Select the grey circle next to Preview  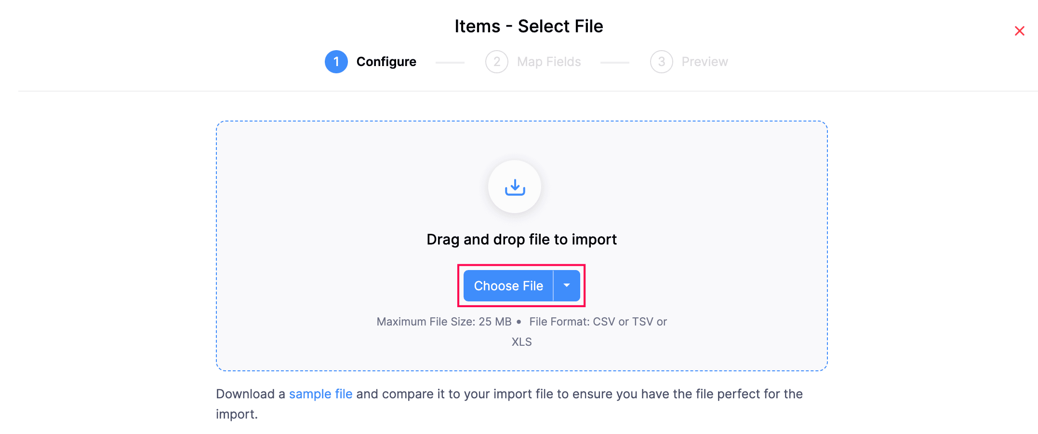point(661,62)
